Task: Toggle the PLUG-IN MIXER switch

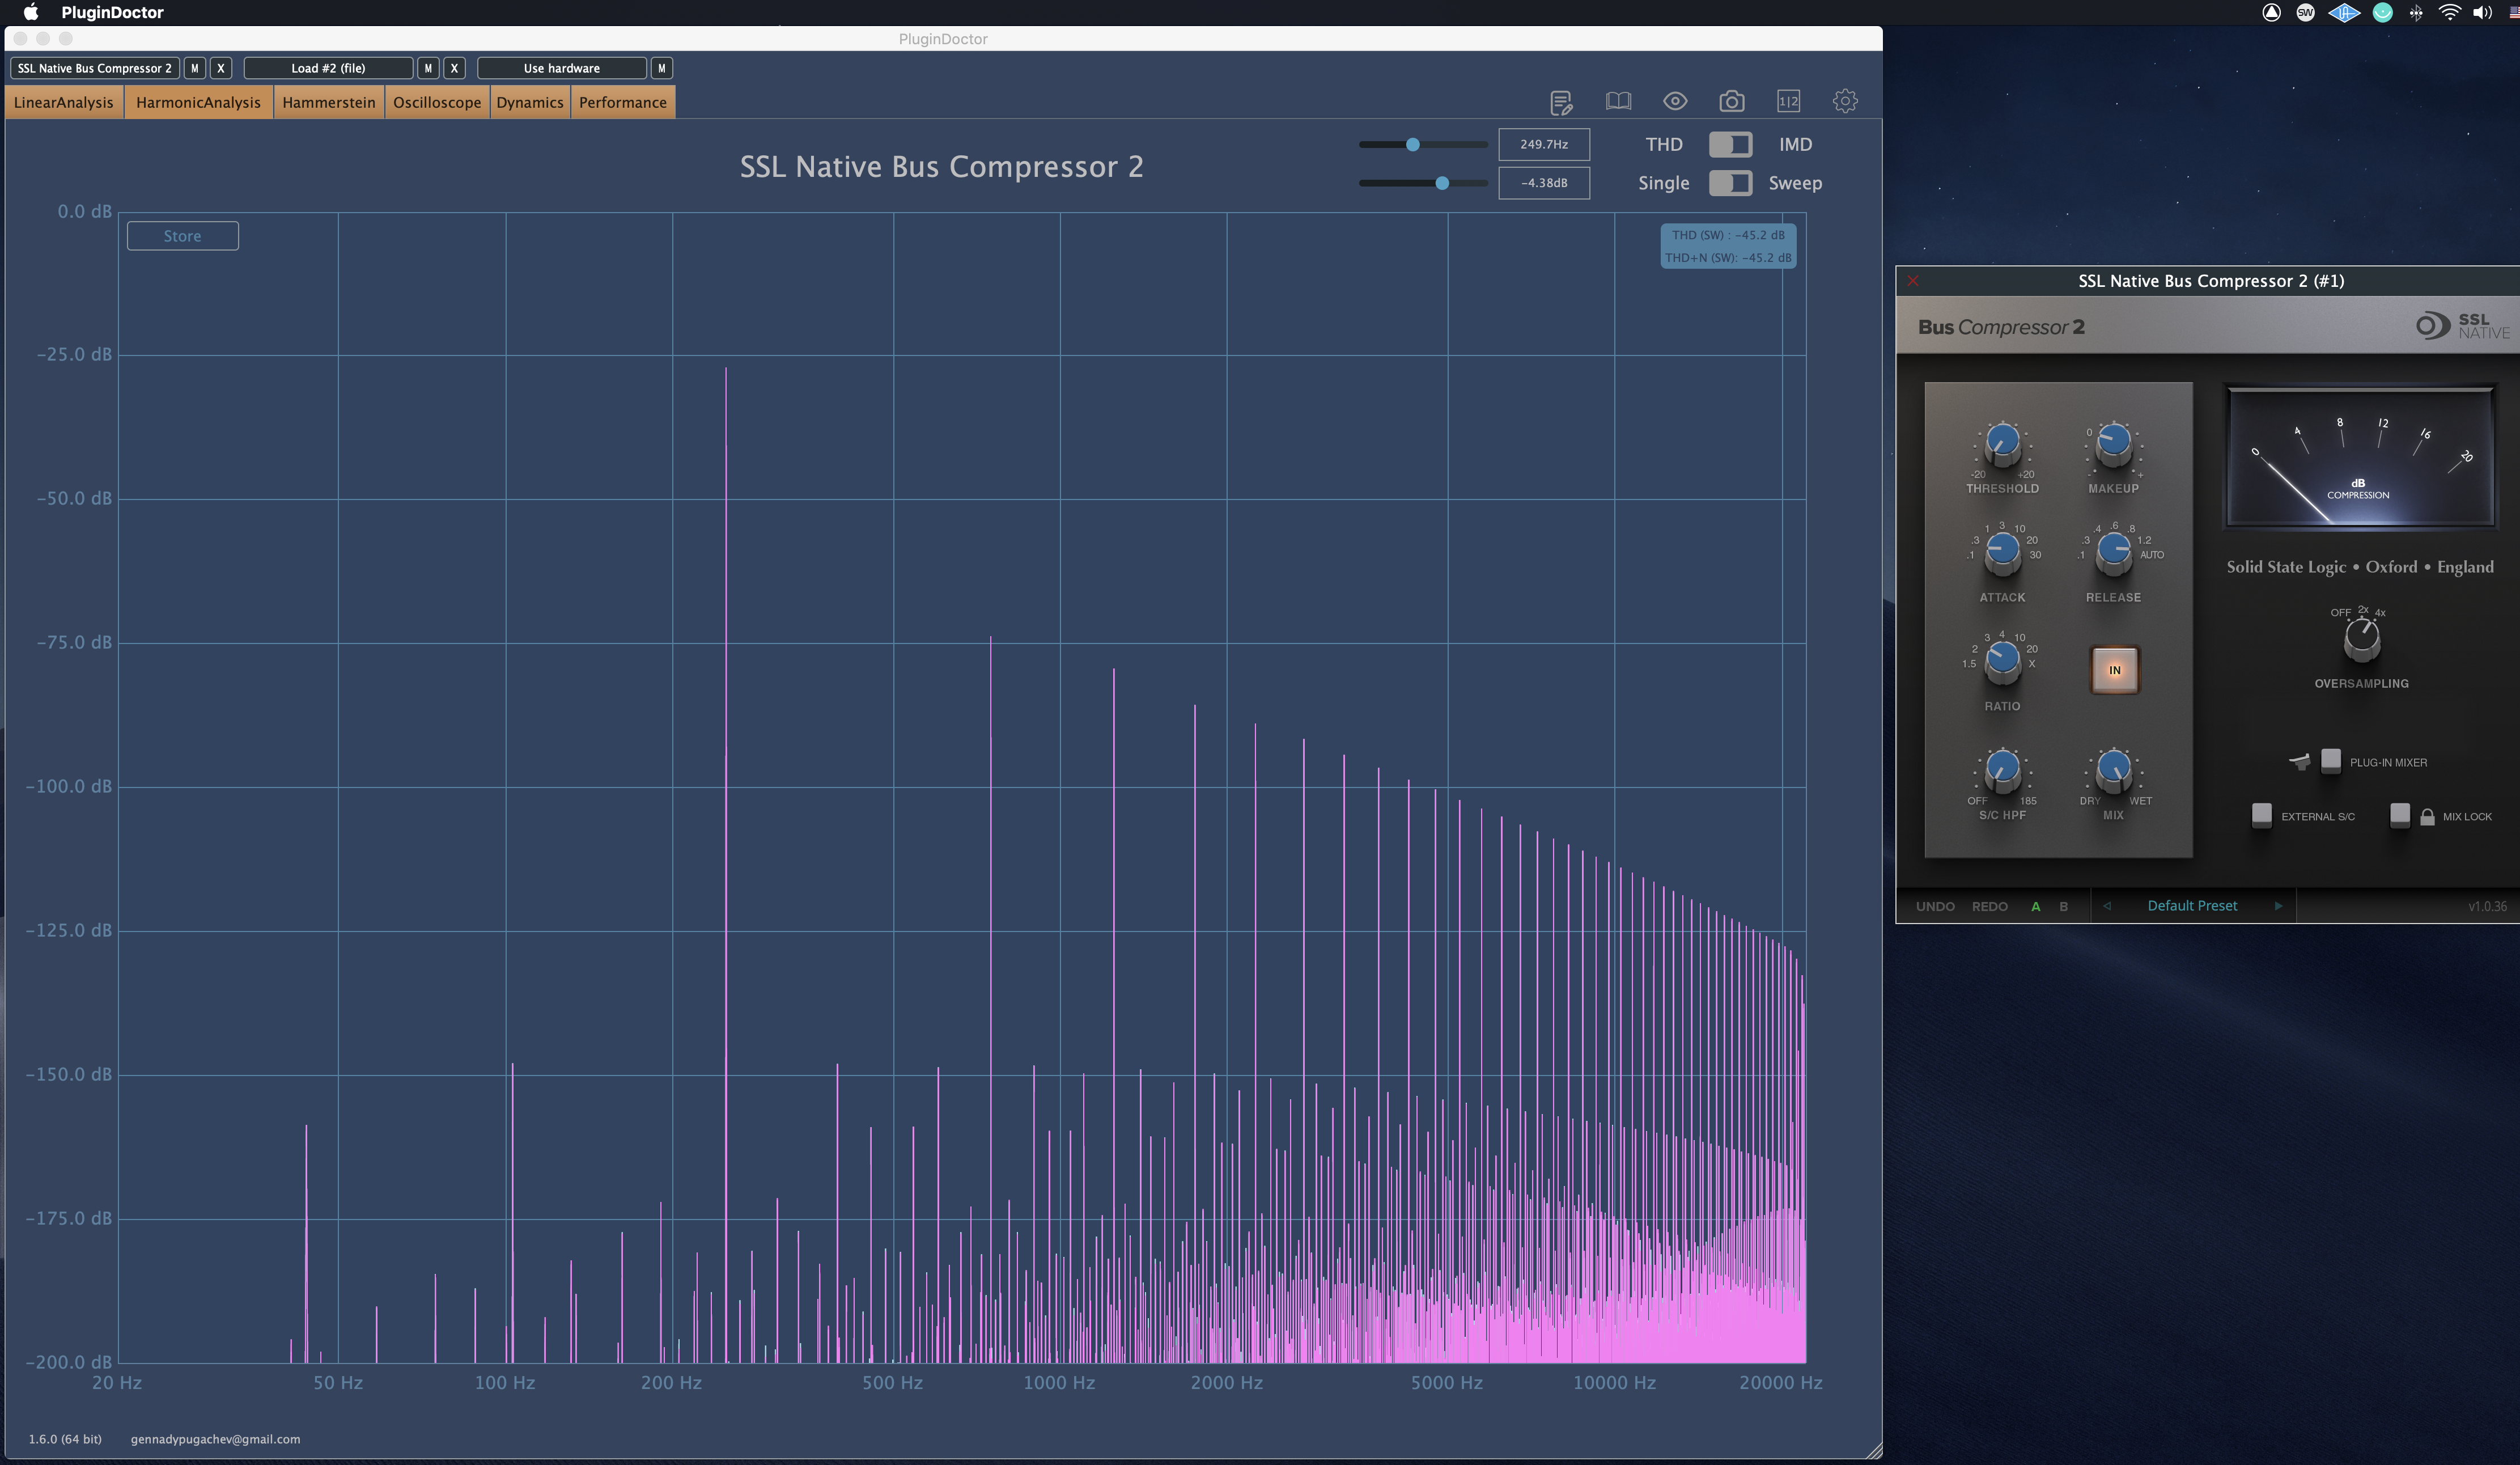Action: [2331, 761]
